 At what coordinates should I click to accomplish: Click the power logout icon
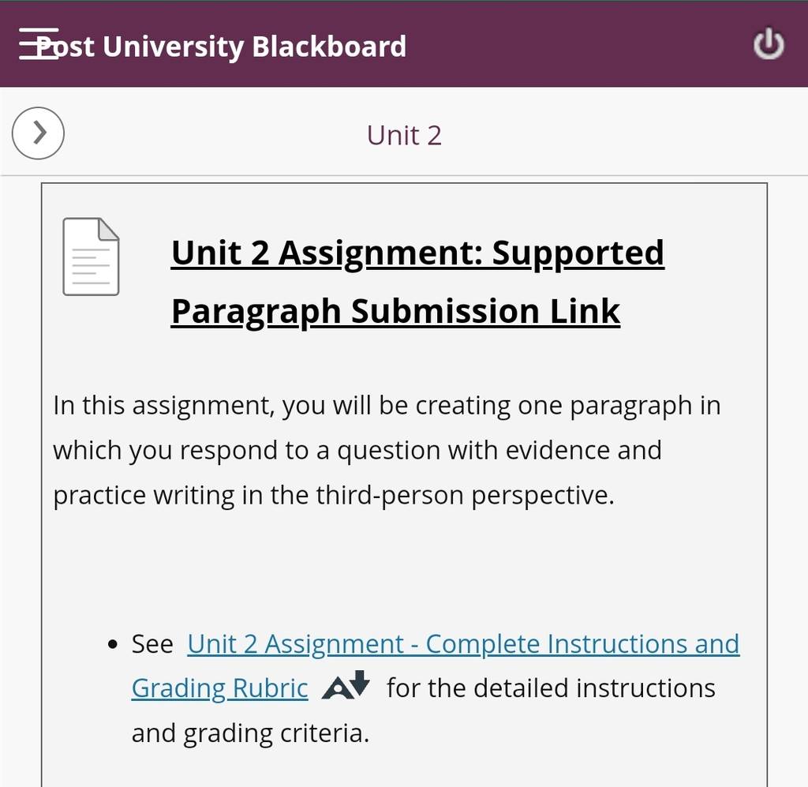[769, 44]
